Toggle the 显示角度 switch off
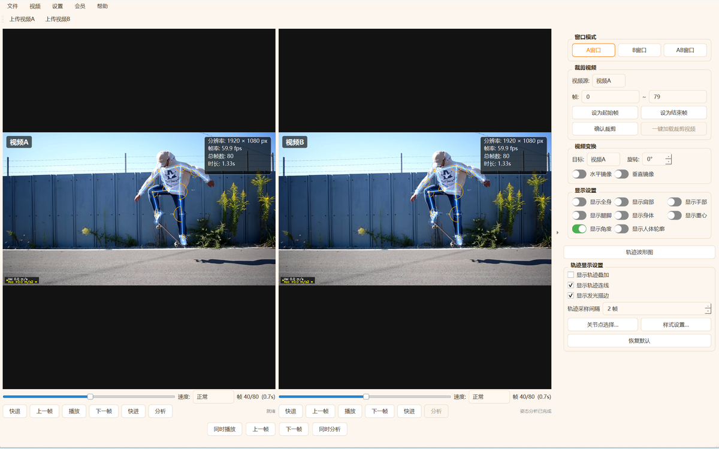 [x=579, y=229]
